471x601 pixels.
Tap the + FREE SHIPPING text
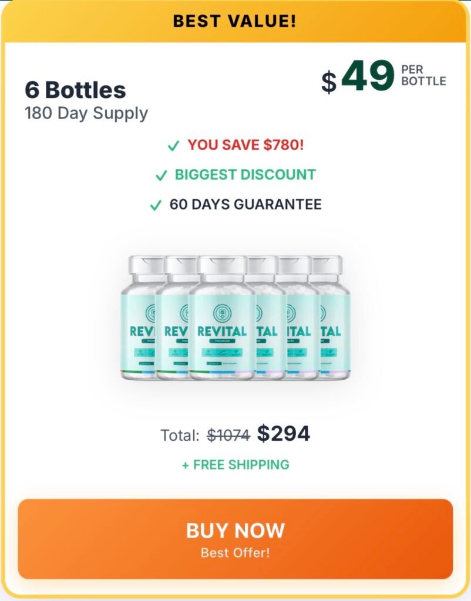tap(235, 465)
